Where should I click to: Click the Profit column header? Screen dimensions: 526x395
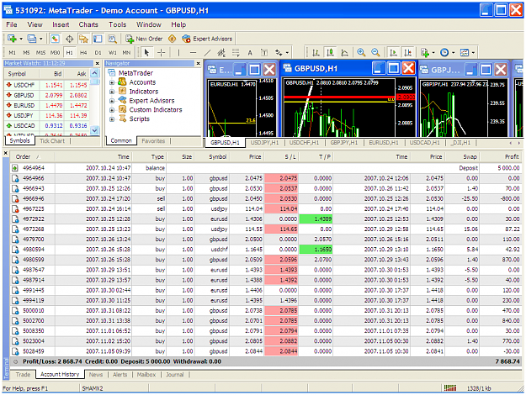tap(501, 156)
